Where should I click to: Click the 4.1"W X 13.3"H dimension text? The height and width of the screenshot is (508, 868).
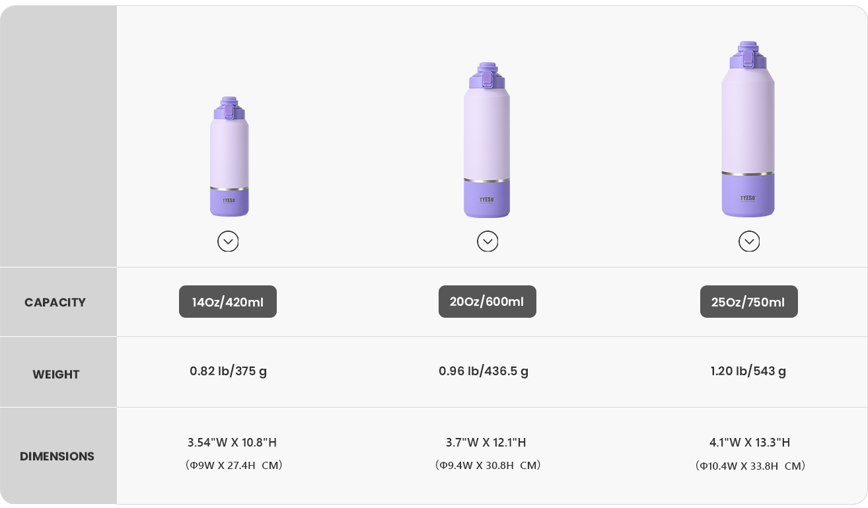750,443
